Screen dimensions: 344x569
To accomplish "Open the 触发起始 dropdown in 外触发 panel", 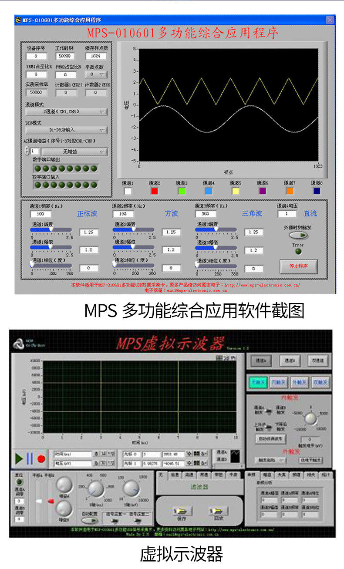I will pyautogui.click(x=270, y=460).
